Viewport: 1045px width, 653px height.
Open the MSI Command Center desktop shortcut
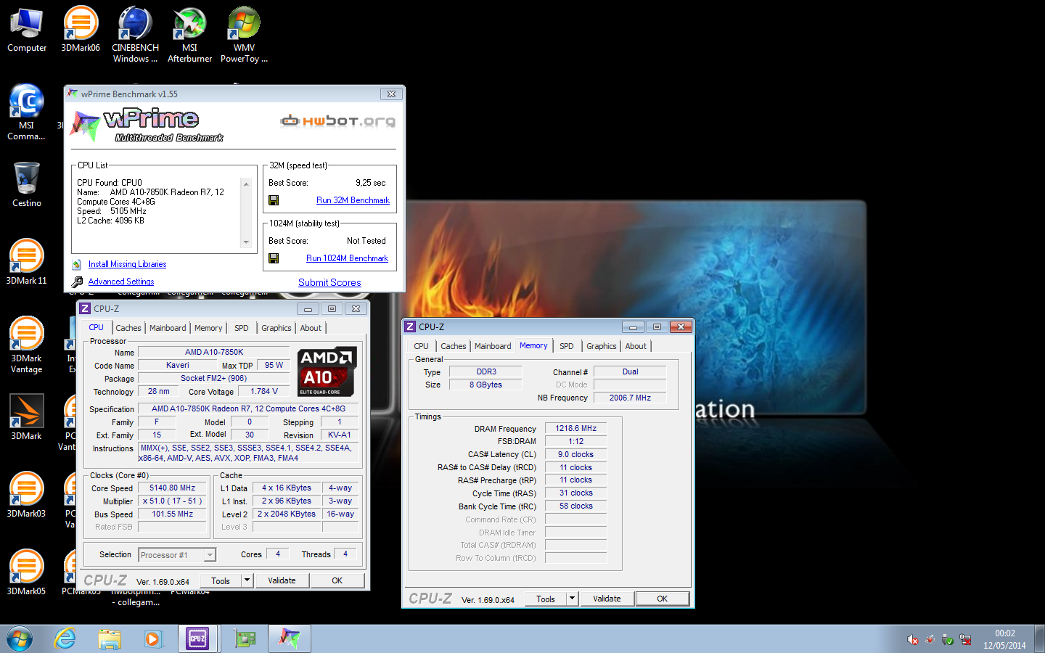27,112
